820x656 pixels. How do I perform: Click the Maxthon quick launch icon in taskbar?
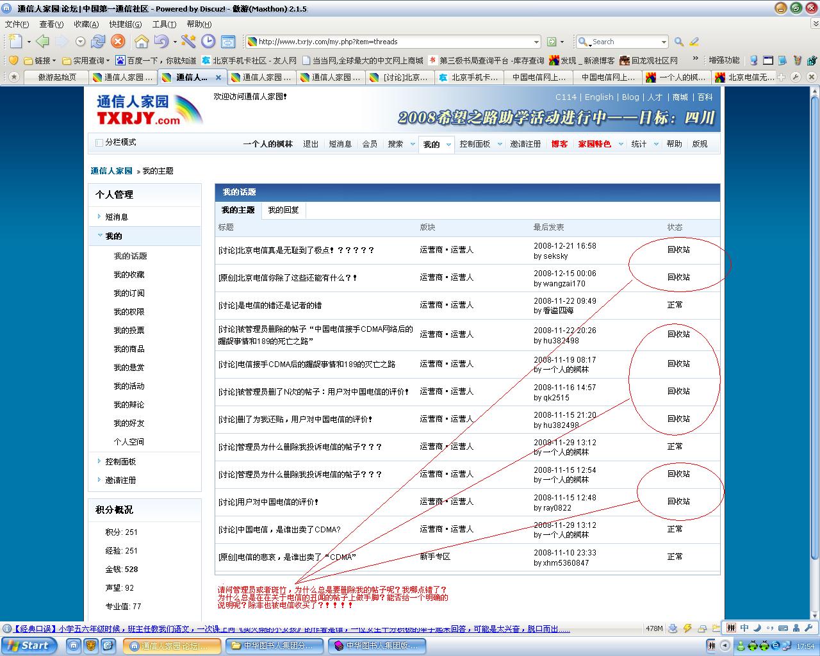73,646
